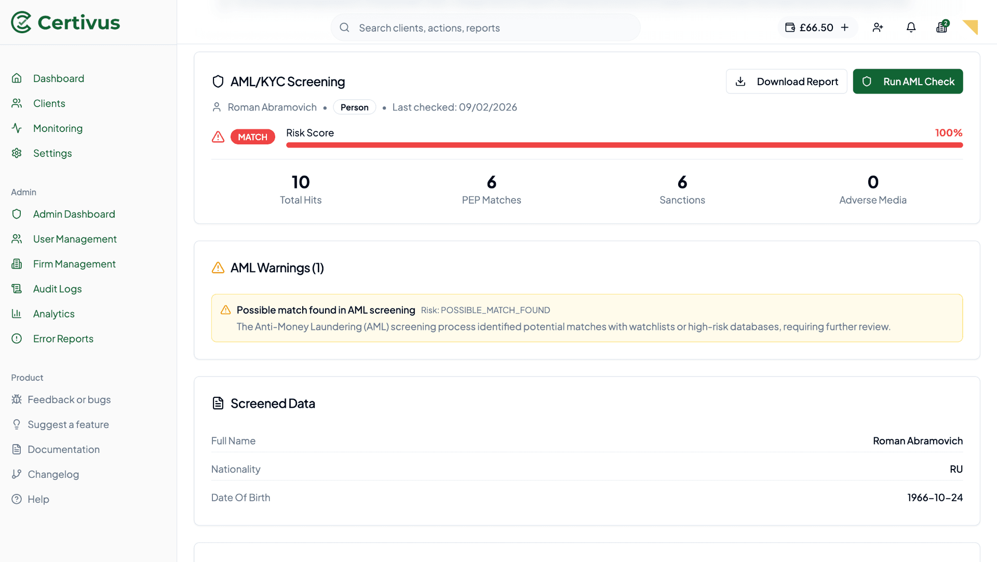Click Last checked: 09/02/2026 text
Image resolution: width=997 pixels, height=562 pixels.
(454, 107)
